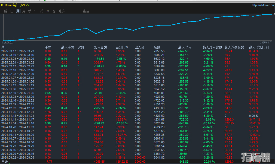Click the MTDriver统计 V3.25 title
The image size is (275, 164).
point(15,5)
